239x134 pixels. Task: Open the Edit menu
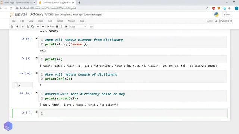tap(22, 21)
